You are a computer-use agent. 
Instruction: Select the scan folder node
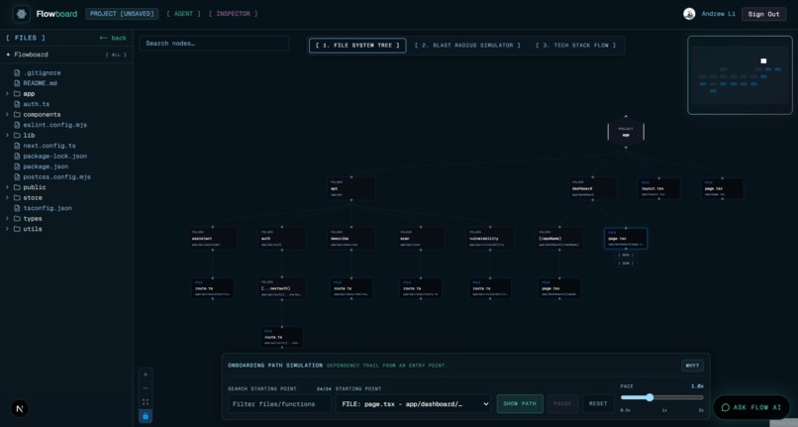tap(421, 239)
